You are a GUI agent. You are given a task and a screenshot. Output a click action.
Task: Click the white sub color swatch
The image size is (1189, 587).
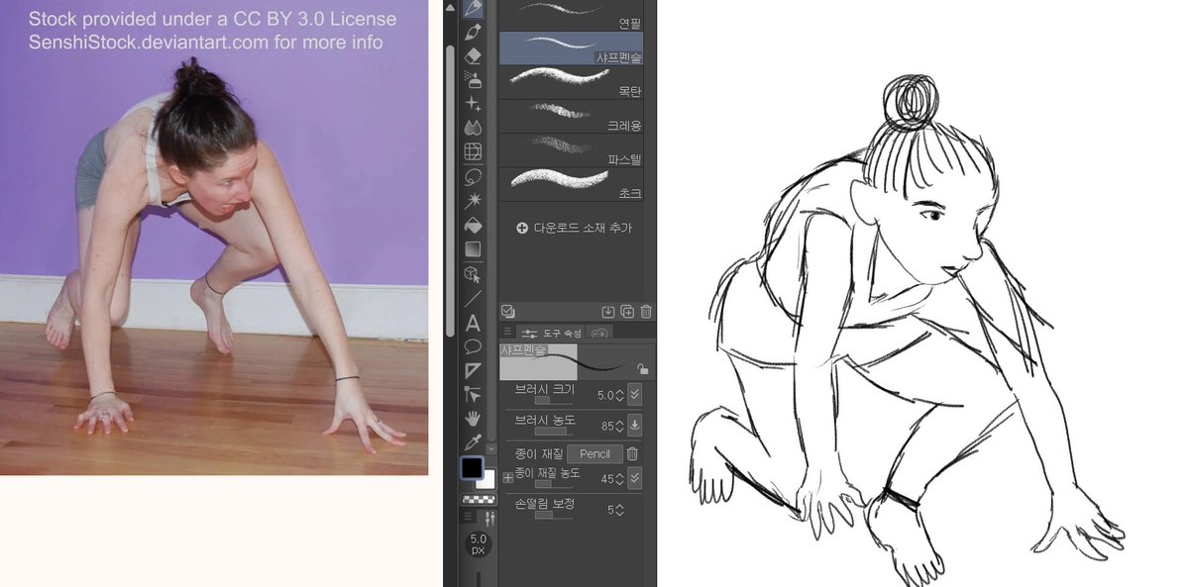pyautogui.click(x=487, y=480)
